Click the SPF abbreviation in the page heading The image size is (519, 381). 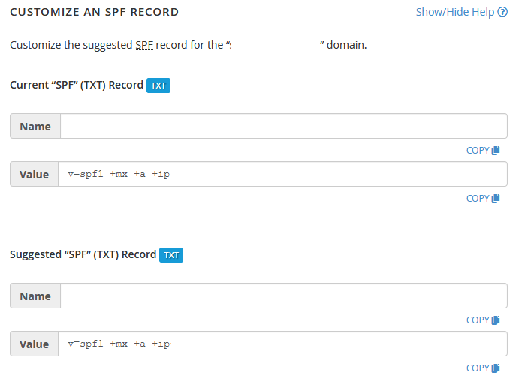click(116, 12)
